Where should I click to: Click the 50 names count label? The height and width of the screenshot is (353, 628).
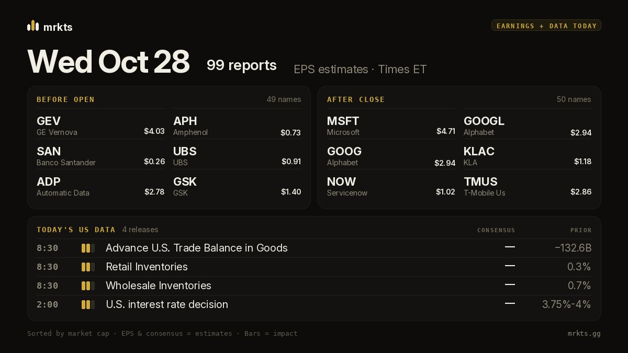(x=574, y=99)
